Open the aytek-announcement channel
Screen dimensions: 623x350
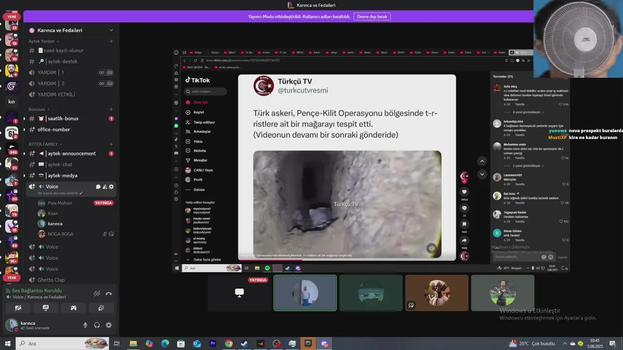click(x=71, y=154)
